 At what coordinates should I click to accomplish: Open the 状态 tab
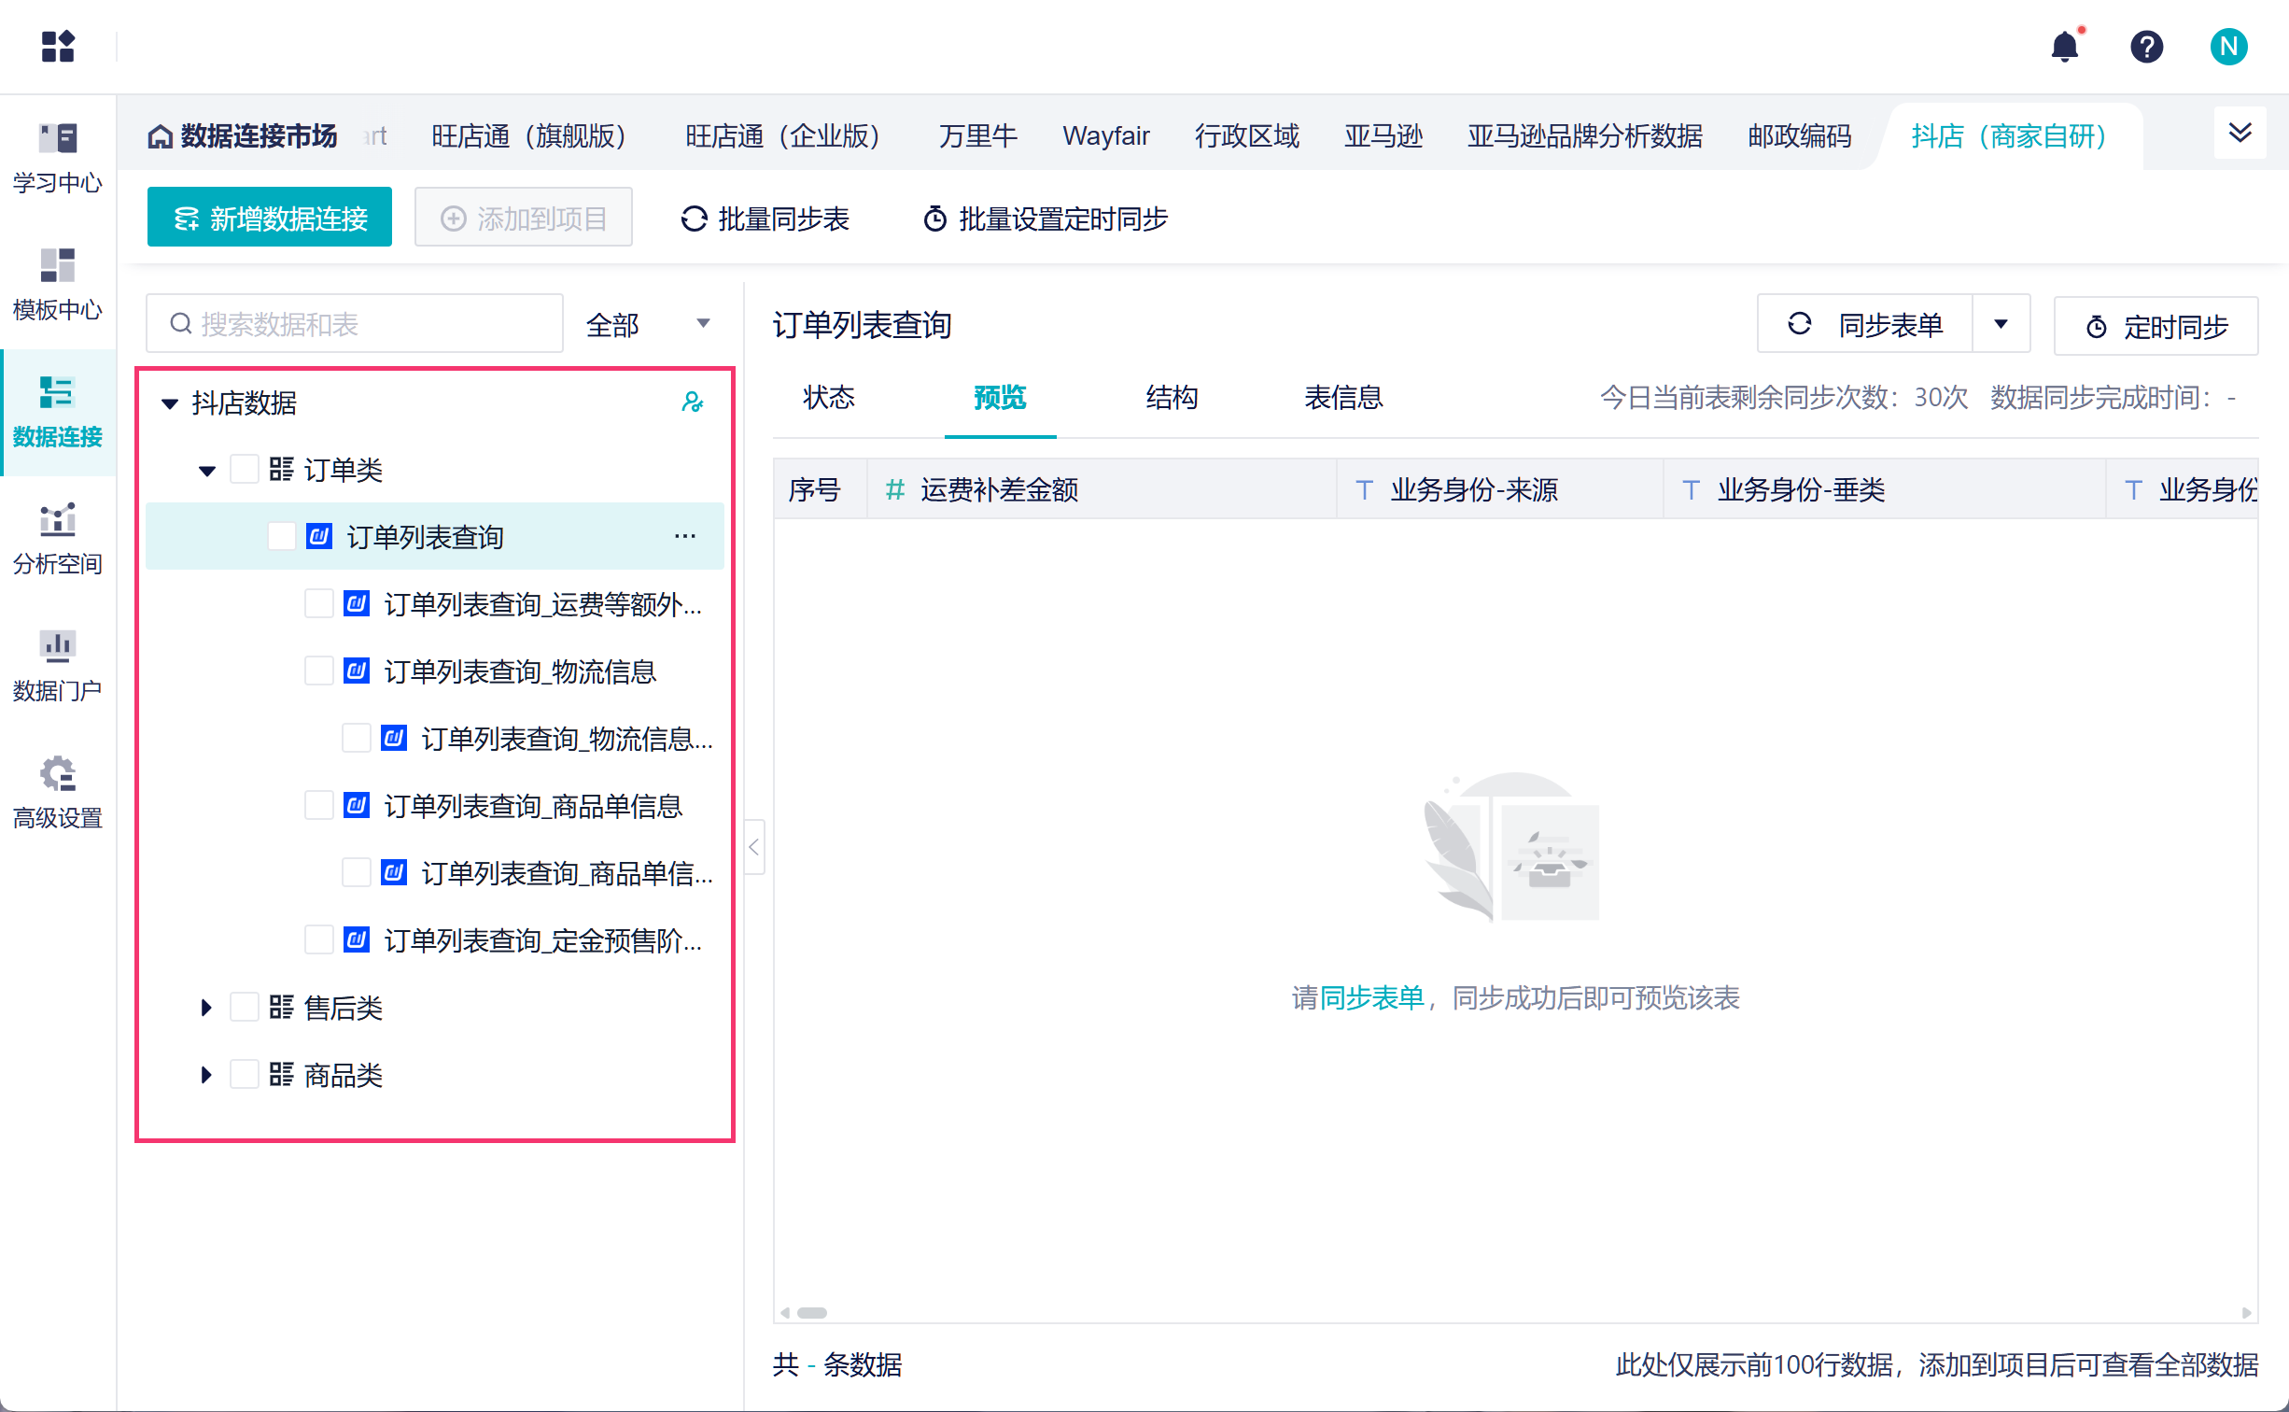(829, 398)
